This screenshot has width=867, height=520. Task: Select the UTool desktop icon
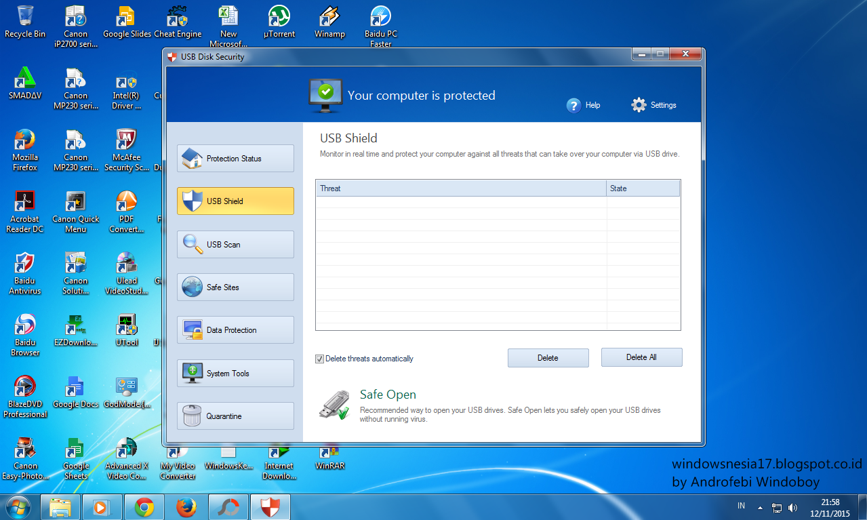coord(127,330)
